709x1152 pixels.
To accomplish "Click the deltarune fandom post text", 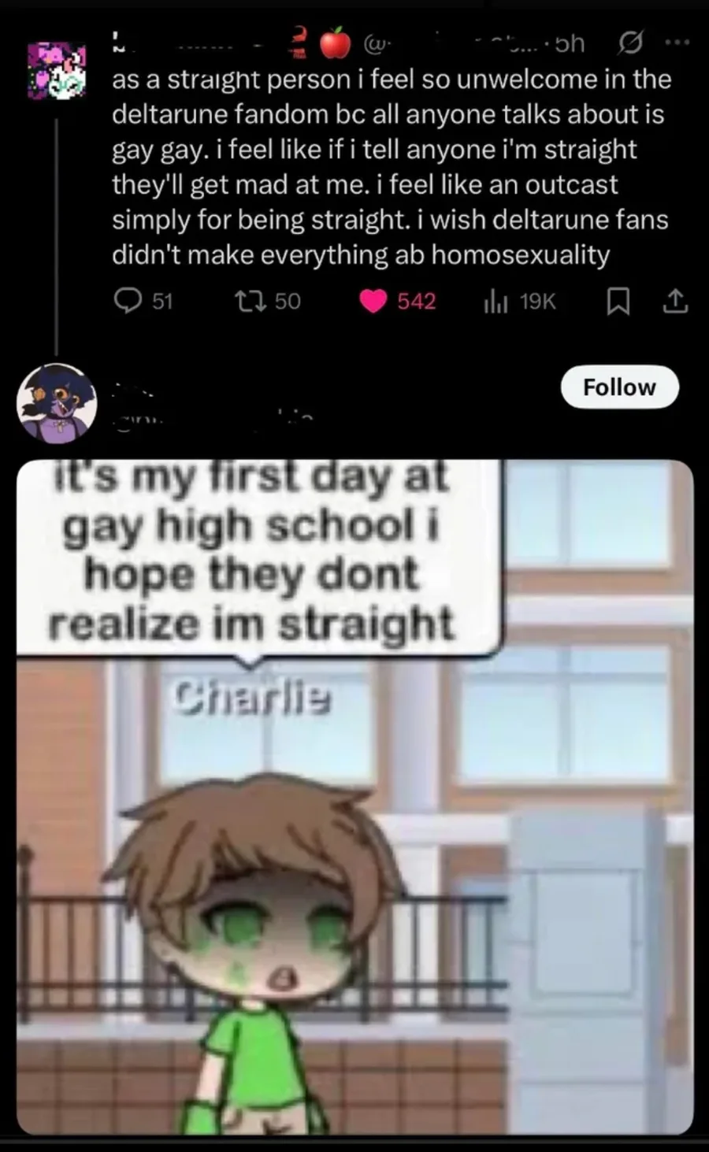I will [x=392, y=167].
